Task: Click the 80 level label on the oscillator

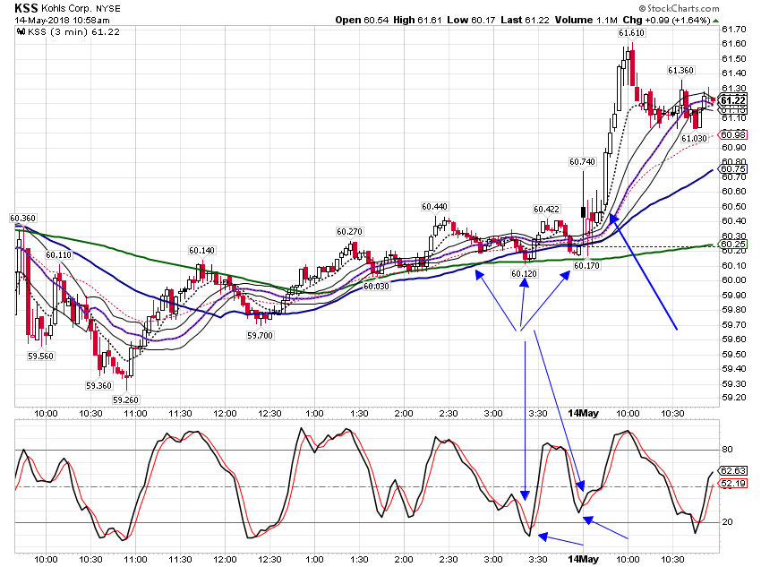Action: coord(727,450)
